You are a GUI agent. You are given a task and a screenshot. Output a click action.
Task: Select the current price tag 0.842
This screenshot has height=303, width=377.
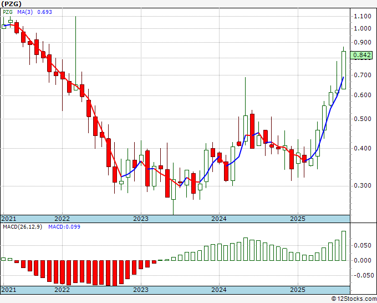[x=361, y=55]
